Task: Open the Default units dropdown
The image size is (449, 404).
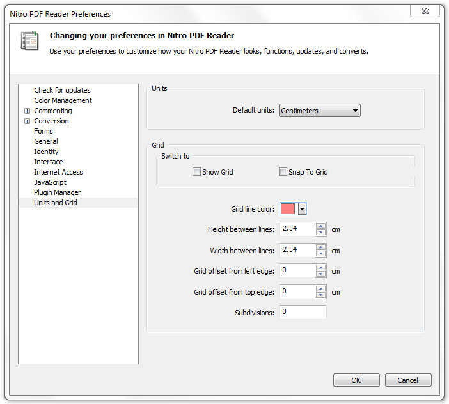Action: click(x=320, y=111)
